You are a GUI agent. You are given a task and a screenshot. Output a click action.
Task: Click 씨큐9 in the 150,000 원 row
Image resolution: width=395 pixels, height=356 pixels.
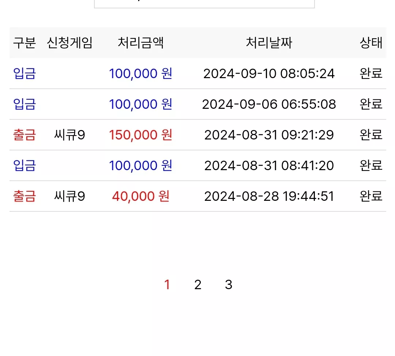tap(69, 135)
